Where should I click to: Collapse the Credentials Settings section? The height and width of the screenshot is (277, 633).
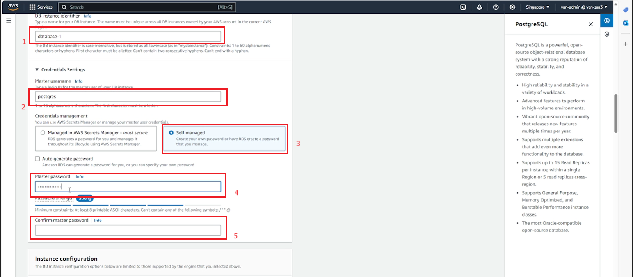point(60,69)
